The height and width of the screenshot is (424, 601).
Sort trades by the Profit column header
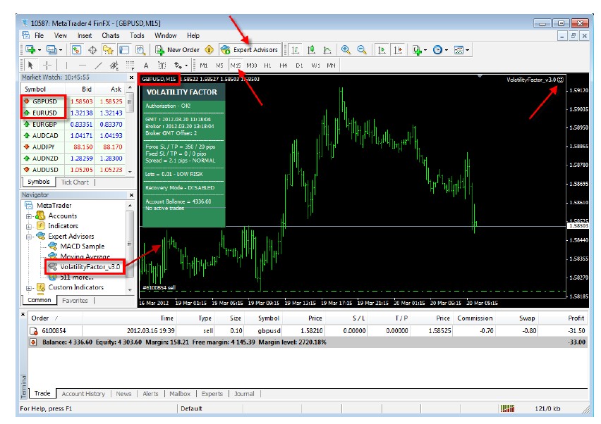(x=562, y=318)
